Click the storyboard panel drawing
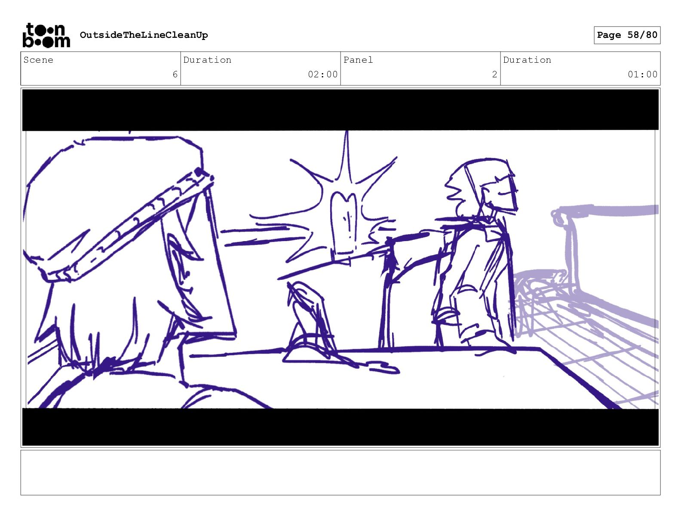The height and width of the screenshot is (526, 681). tap(340, 268)
